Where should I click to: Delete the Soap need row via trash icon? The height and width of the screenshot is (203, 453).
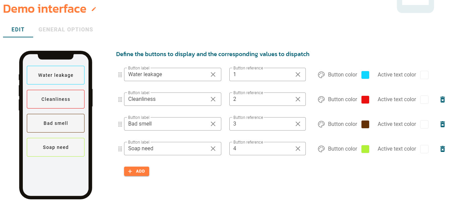click(443, 149)
